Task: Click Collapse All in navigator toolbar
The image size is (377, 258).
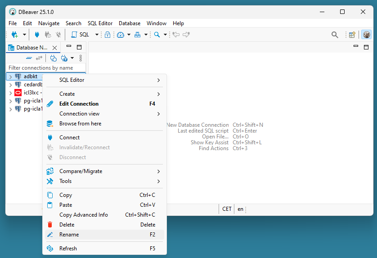Action: click(29, 58)
